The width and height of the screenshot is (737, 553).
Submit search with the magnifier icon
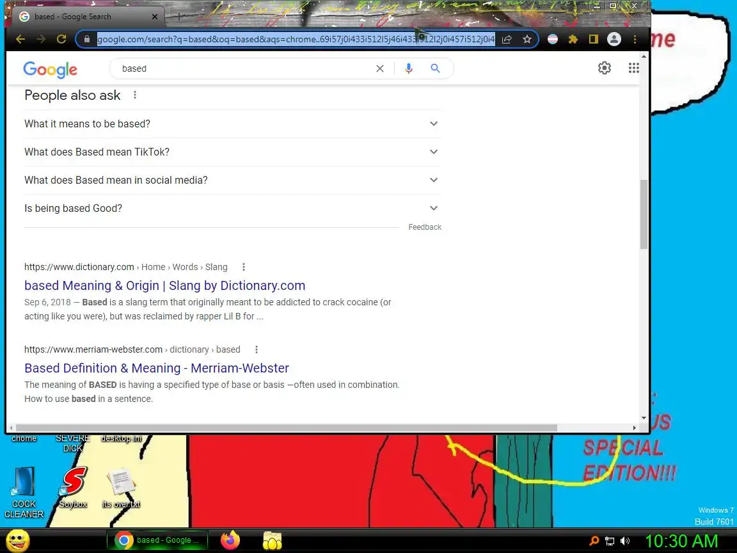[x=435, y=68]
